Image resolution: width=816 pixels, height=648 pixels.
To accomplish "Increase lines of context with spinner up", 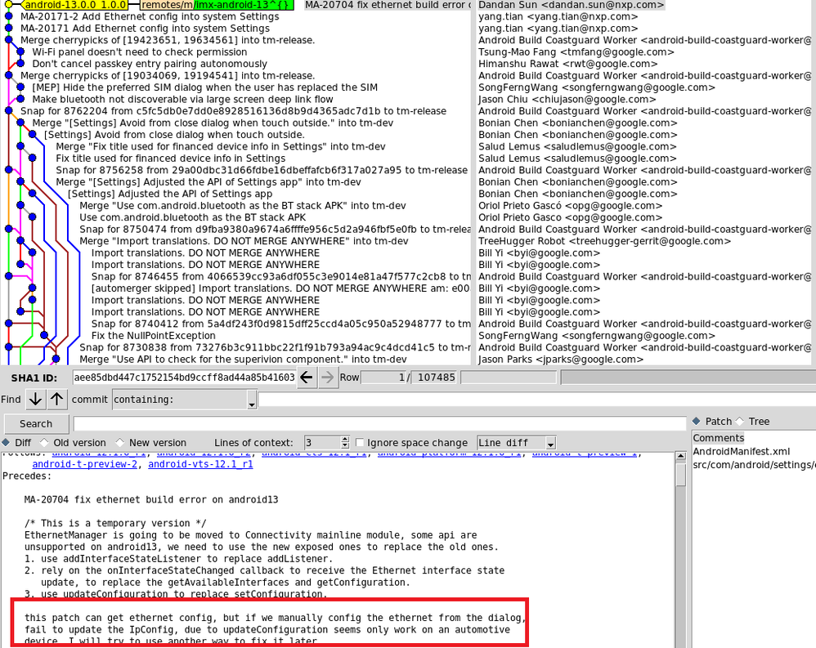I will click(345, 440).
